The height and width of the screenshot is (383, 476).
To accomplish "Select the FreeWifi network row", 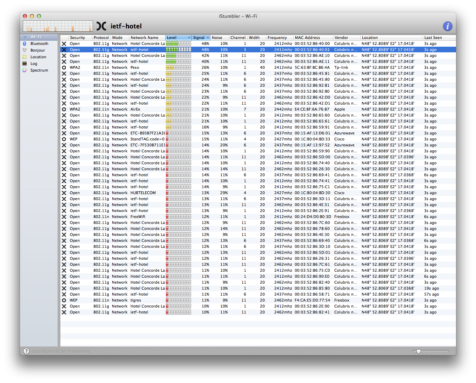I will (x=258, y=217).
